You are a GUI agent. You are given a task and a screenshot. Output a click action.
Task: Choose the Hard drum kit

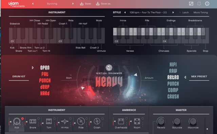(45, 93)
